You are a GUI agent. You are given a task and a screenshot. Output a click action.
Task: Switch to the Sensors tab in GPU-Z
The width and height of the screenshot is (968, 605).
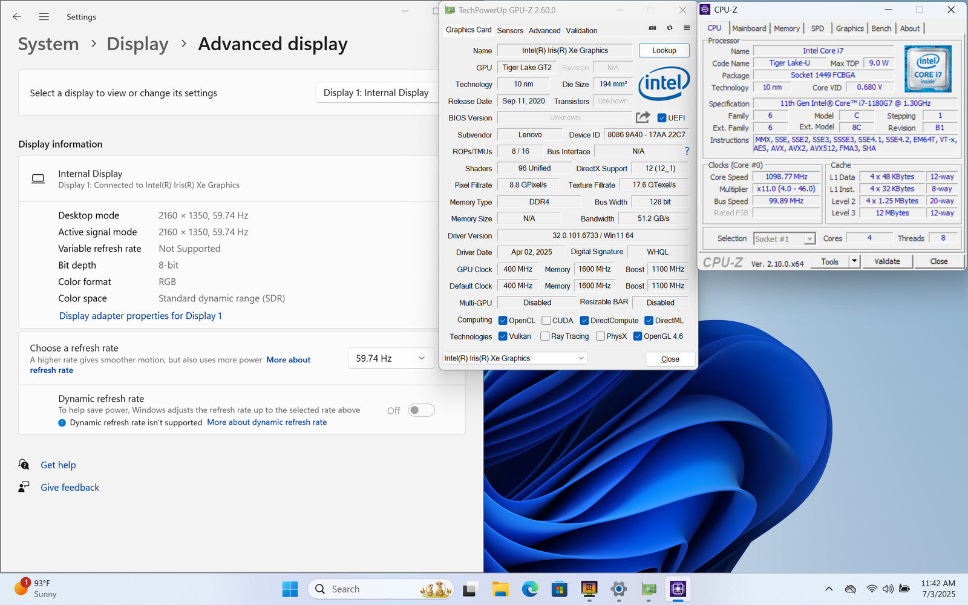(510, 30)
